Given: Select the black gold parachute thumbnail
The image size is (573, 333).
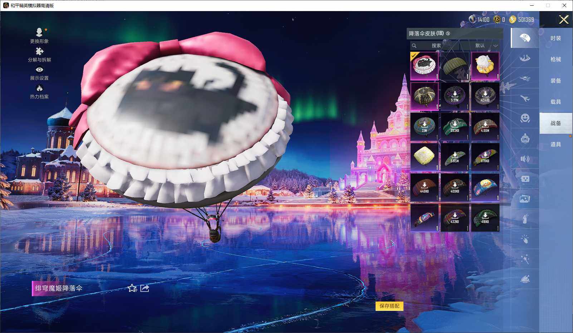Looking at the screenshot, I should [425, 96].
